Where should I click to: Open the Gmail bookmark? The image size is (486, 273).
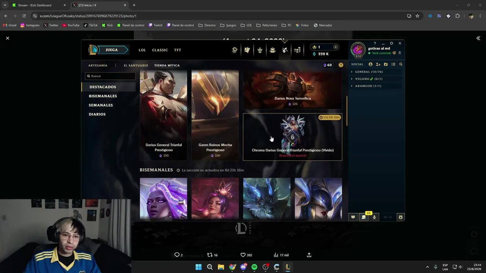[9, 25]
